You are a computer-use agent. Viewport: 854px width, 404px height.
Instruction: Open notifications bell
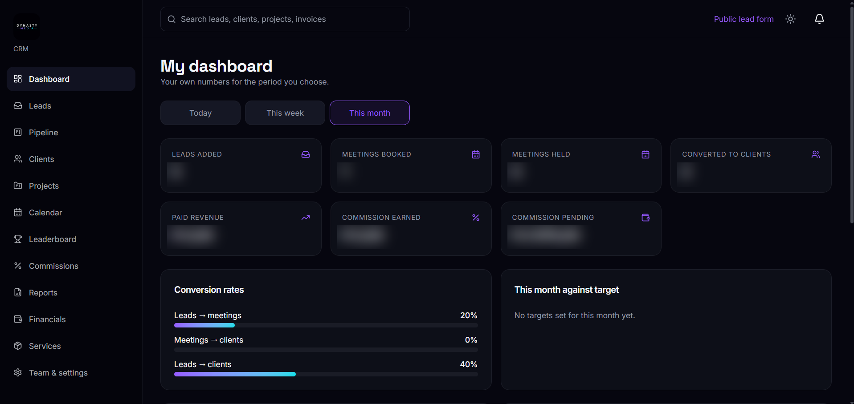[819, 19]
